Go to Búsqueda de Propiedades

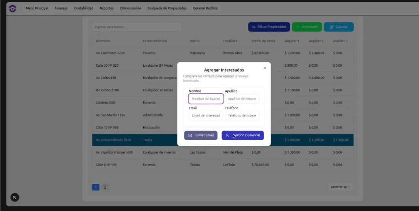click(x=167, y=8)
